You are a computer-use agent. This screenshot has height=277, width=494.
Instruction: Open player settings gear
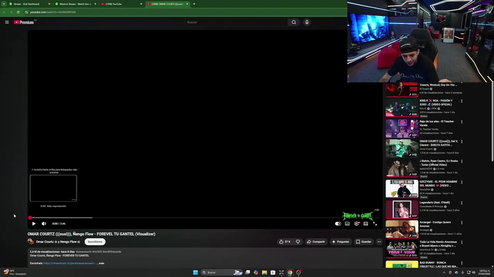click(x=357, y=224)
